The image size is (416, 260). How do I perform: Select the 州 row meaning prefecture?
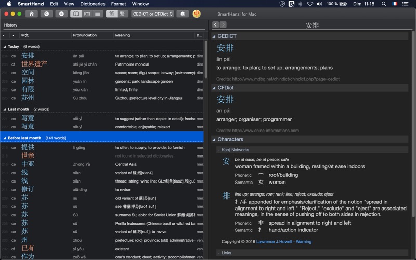point(102,240)
